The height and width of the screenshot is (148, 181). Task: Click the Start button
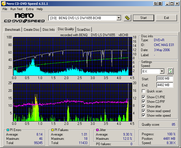click(143, 18)
